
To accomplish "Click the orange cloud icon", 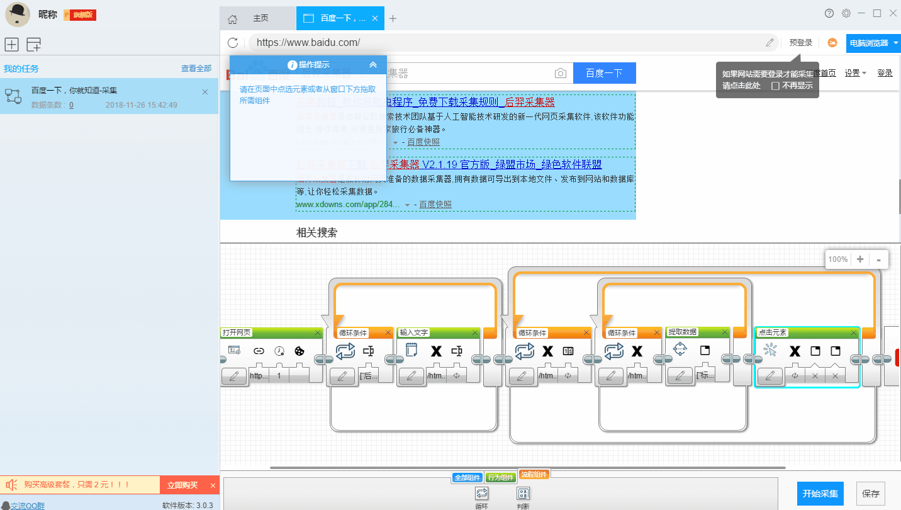I will (x=832, y=43).
